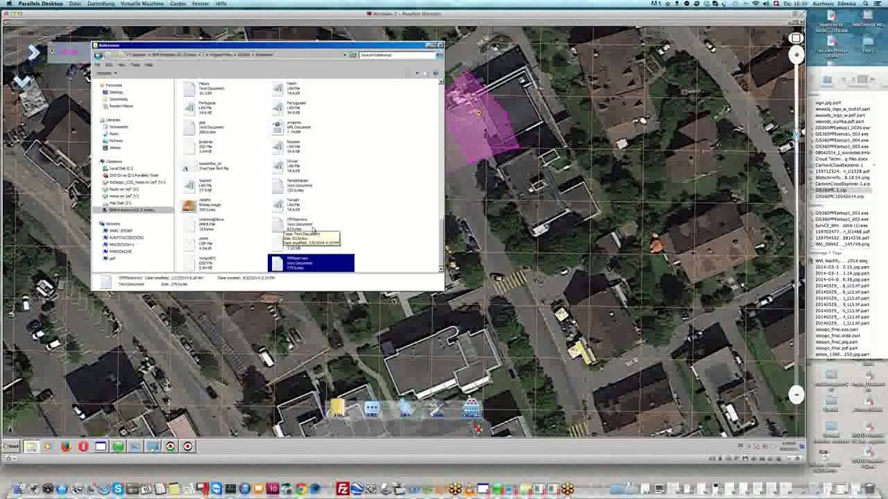Open Finder from the macOS Dock
888x499 pixels.
tap(19, 489)
